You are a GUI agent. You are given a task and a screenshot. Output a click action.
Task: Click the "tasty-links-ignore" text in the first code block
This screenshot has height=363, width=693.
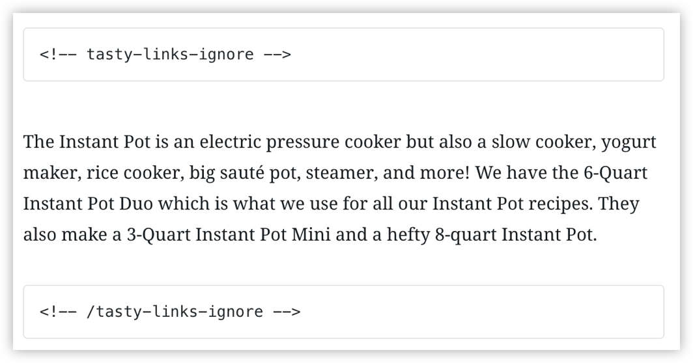170,54
